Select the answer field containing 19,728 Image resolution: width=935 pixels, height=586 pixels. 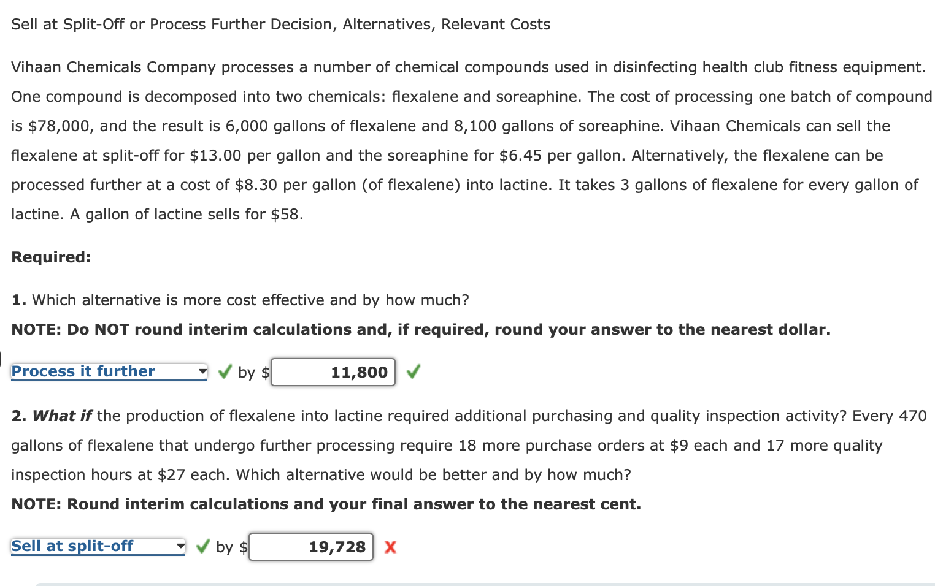coord(311,547)
